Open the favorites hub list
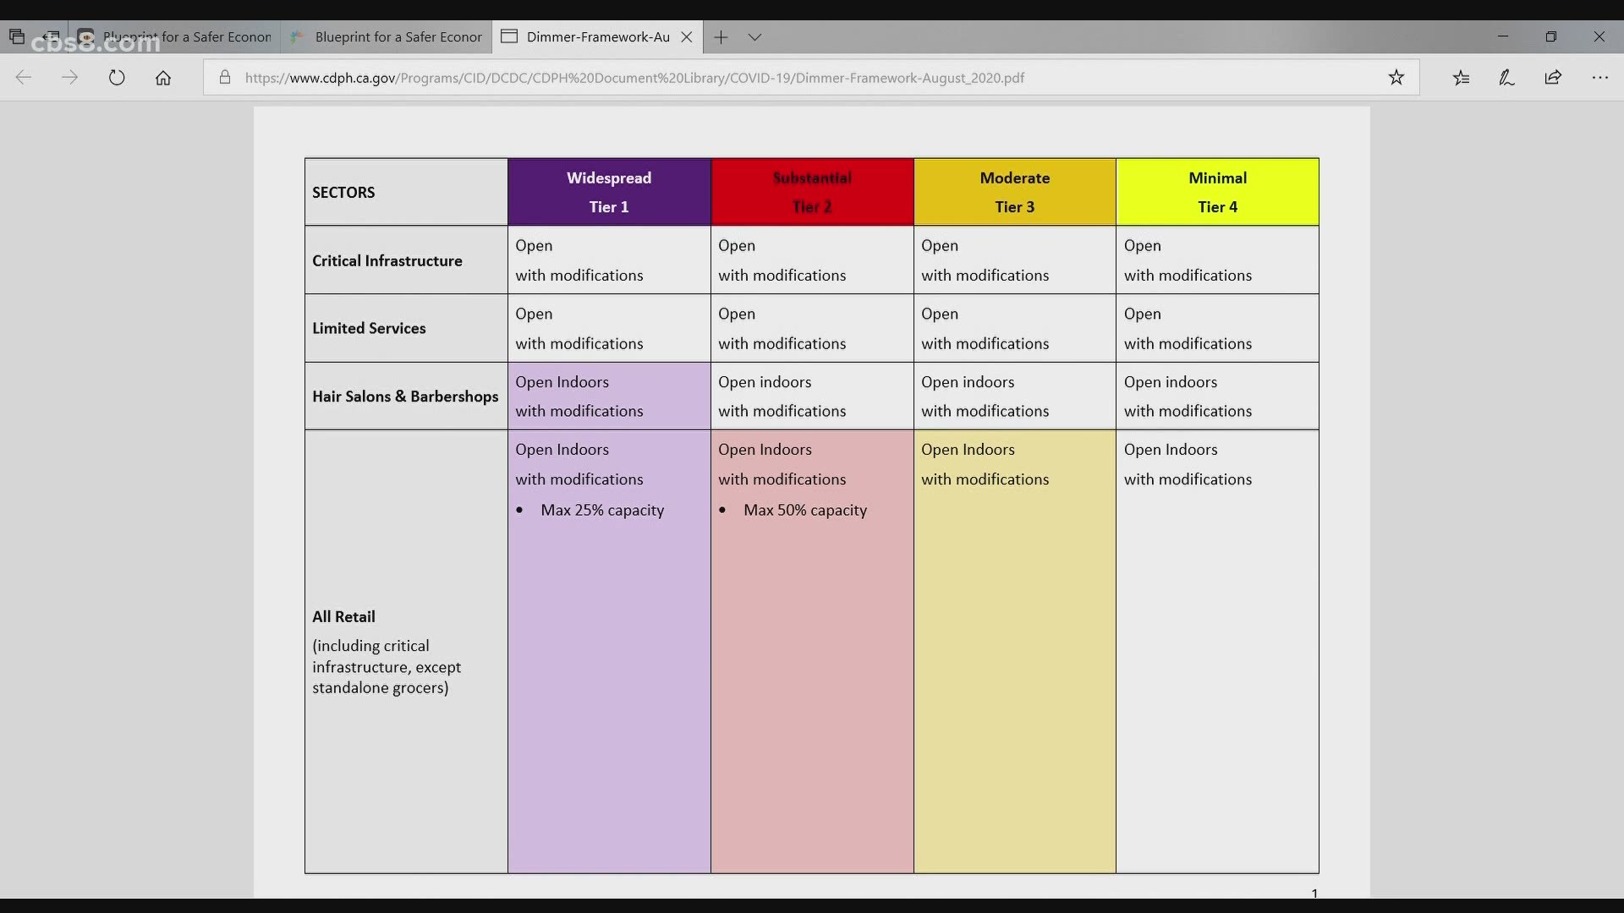The height and width of the screenshot is (913, 1624). (1462, 78)
